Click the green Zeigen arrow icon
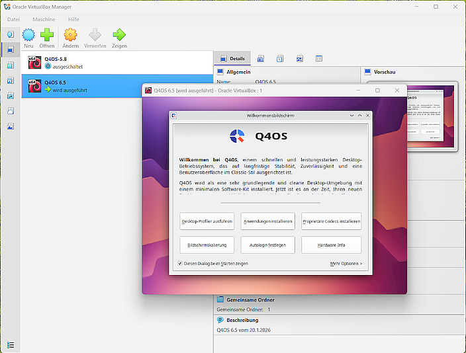Screen dimensions: 466x353 pyautogui.click(x=119, y=35)
